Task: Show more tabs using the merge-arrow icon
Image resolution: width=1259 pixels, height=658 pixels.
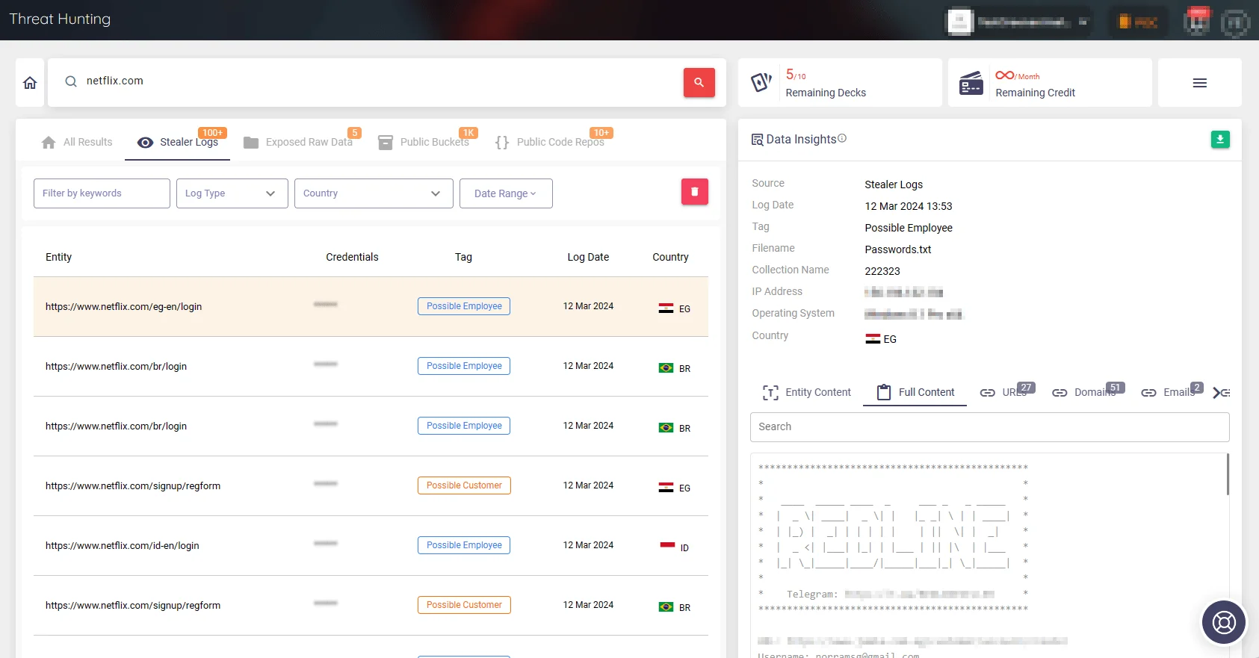Action: (x=1221, y=392)
